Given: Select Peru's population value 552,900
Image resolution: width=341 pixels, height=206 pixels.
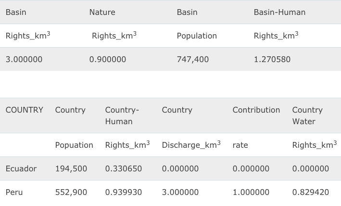Looking at the screenshot, I should coord(71,192).
